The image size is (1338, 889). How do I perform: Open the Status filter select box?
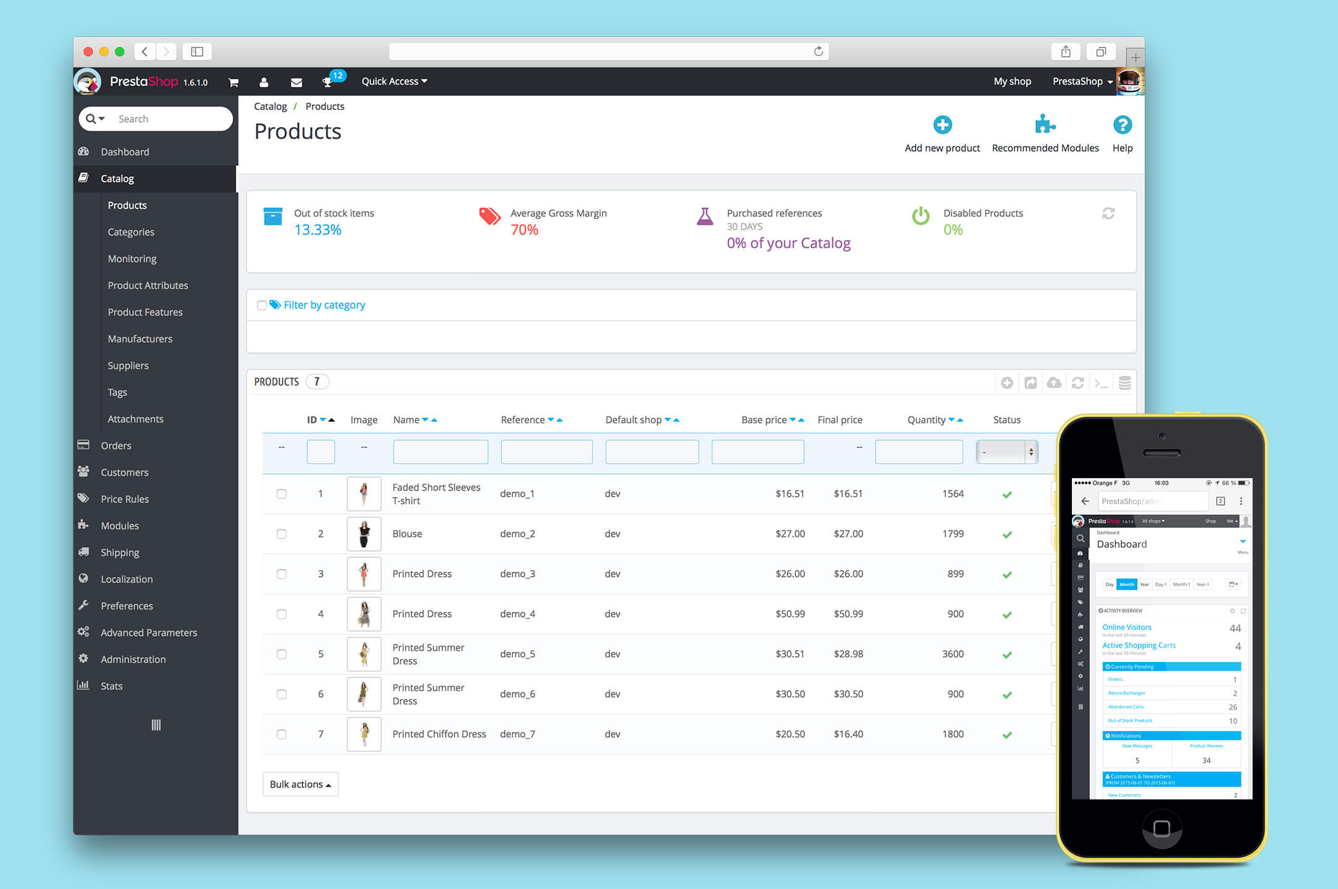(x=1006, y=452)
